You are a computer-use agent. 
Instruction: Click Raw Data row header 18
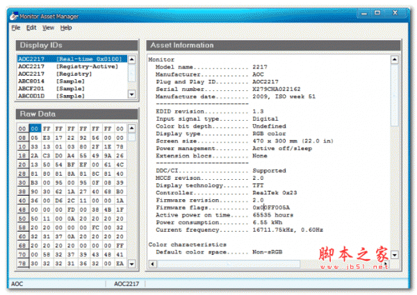click(22, 156)
